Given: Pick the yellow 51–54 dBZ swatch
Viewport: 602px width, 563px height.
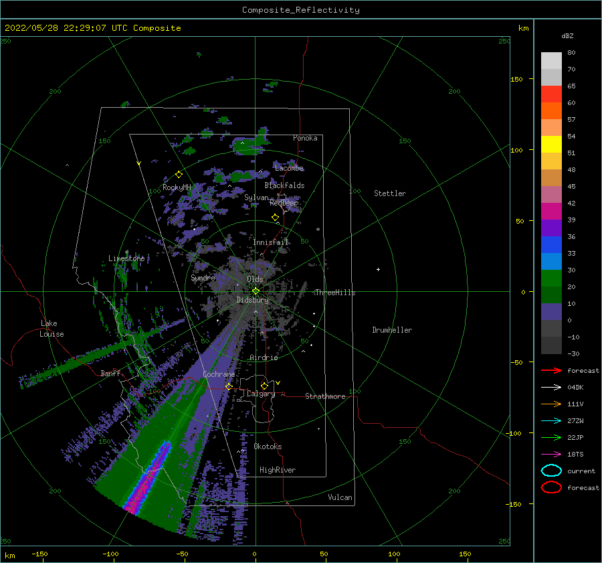Looking at the screenshot, I should 551,144.
